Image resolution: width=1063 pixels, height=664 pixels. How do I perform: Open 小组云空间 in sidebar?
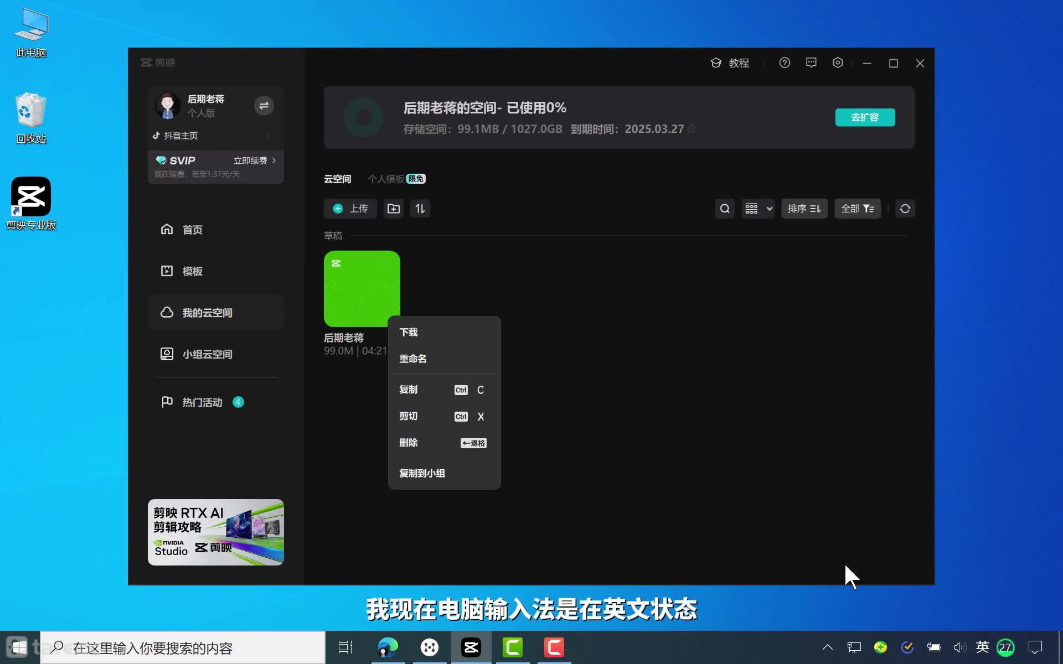click(x=215, y=354)
